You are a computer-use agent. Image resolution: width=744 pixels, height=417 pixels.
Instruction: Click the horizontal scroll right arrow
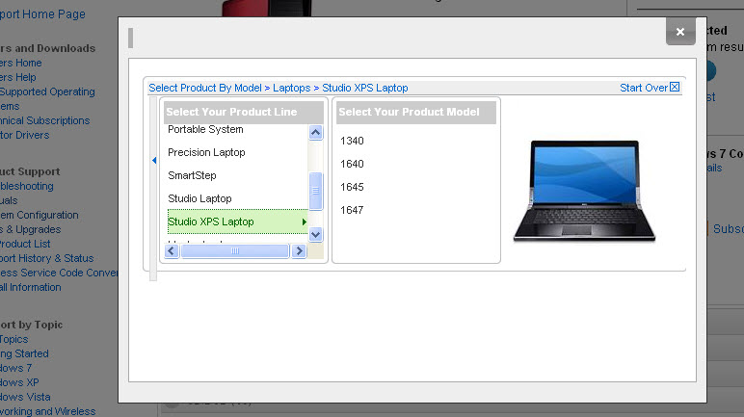299,251
